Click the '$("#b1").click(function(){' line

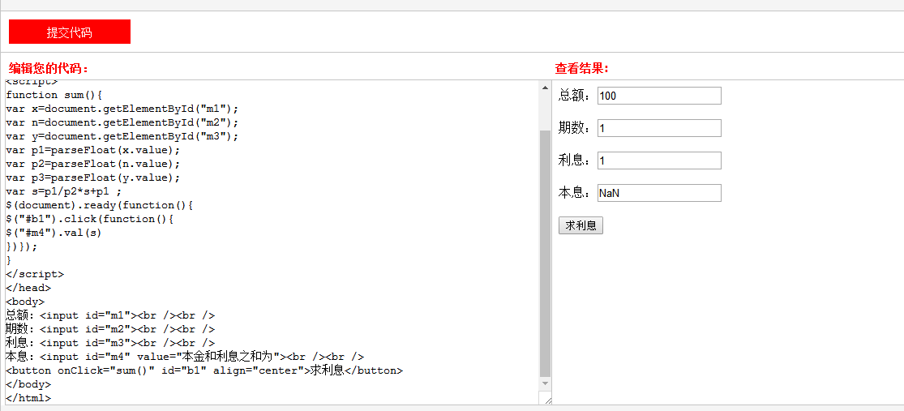pos(89,219)
